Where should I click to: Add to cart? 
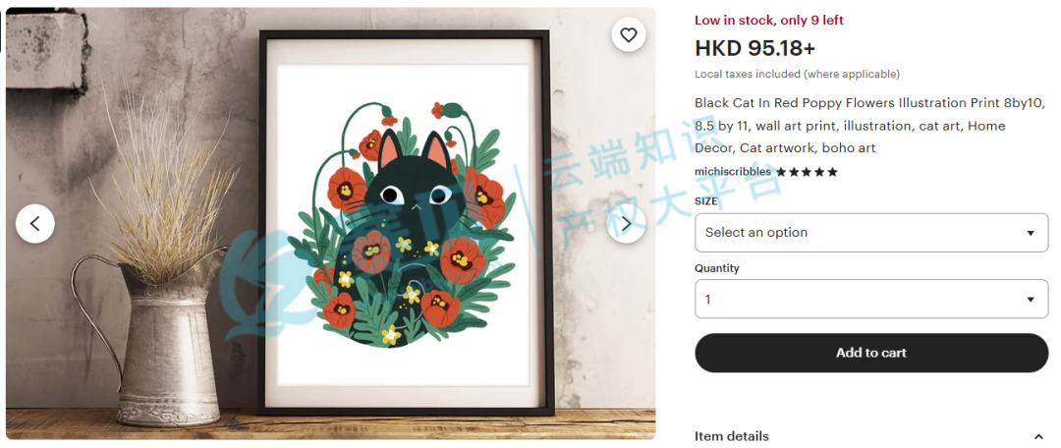[871, 353]
